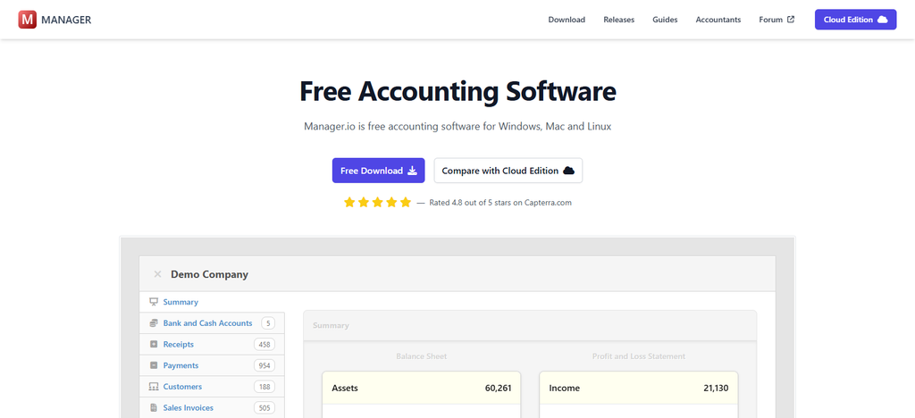Click the Sales Invoices document icon
The image size is (915, 418).
click(x=154, y=407)
